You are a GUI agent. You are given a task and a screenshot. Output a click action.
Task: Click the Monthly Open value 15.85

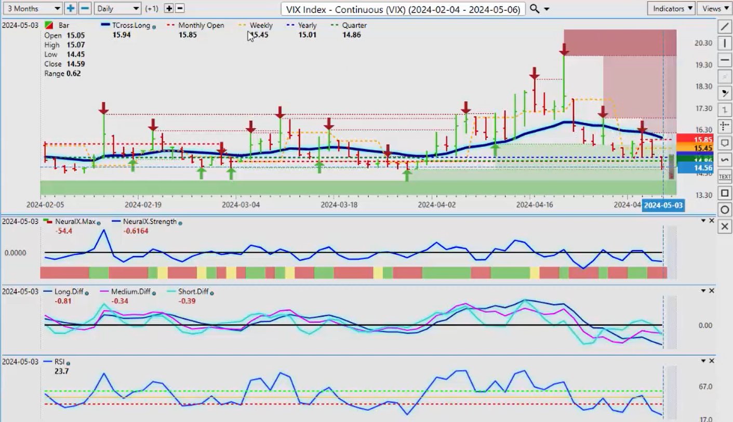click(188, 35)
